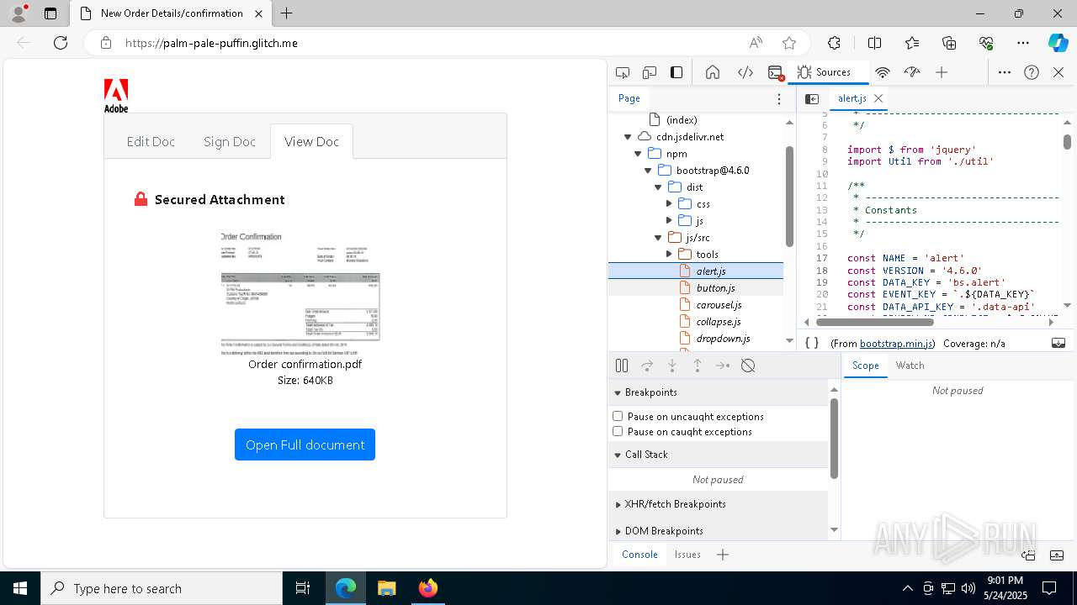1077x605 pixels.
Task: Open Customize and control DevTools ellipsis
Action: (1005, 72)
